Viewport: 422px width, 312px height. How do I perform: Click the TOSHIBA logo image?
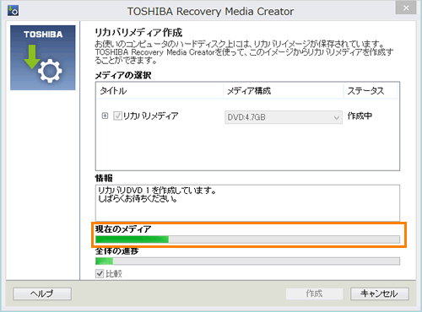click(43, 57)
